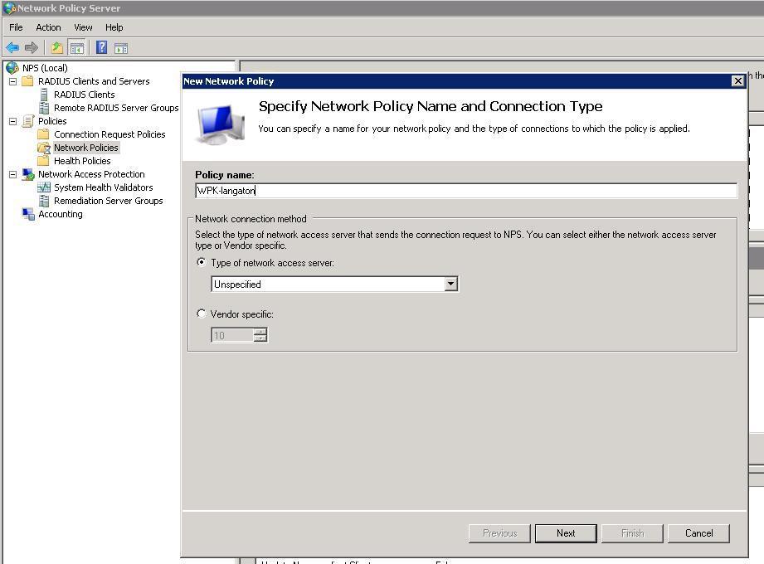Click the Vendor specific number field
This screenshot has height=564, width=764.
coord(232,335)
